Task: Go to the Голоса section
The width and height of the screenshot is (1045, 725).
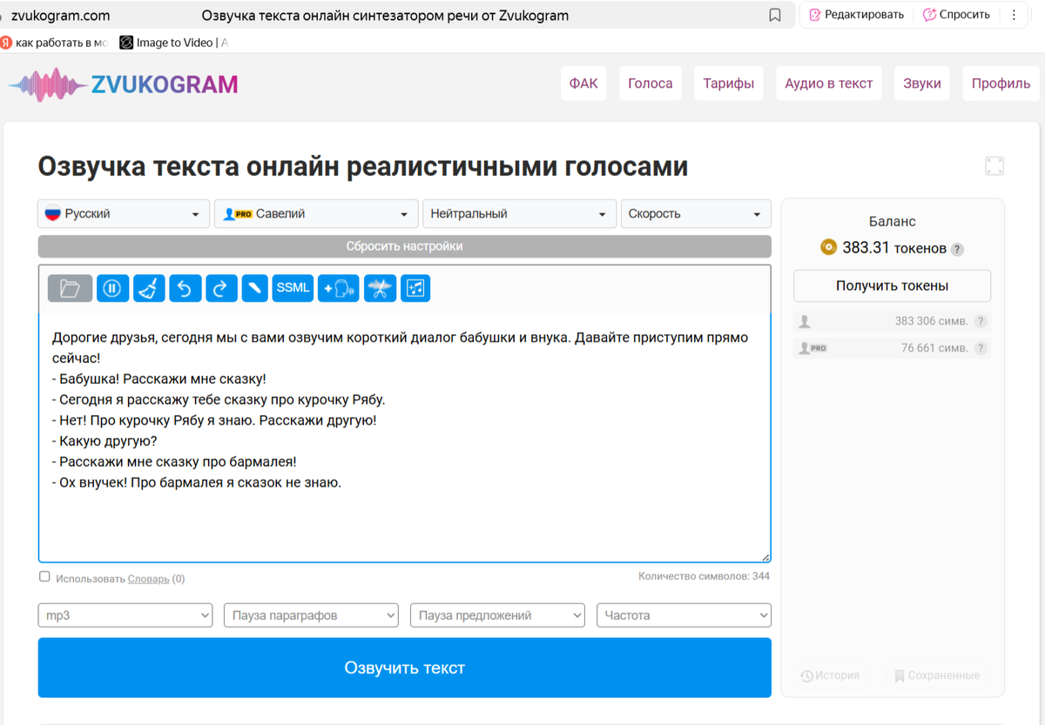Action: pos(650,83)
